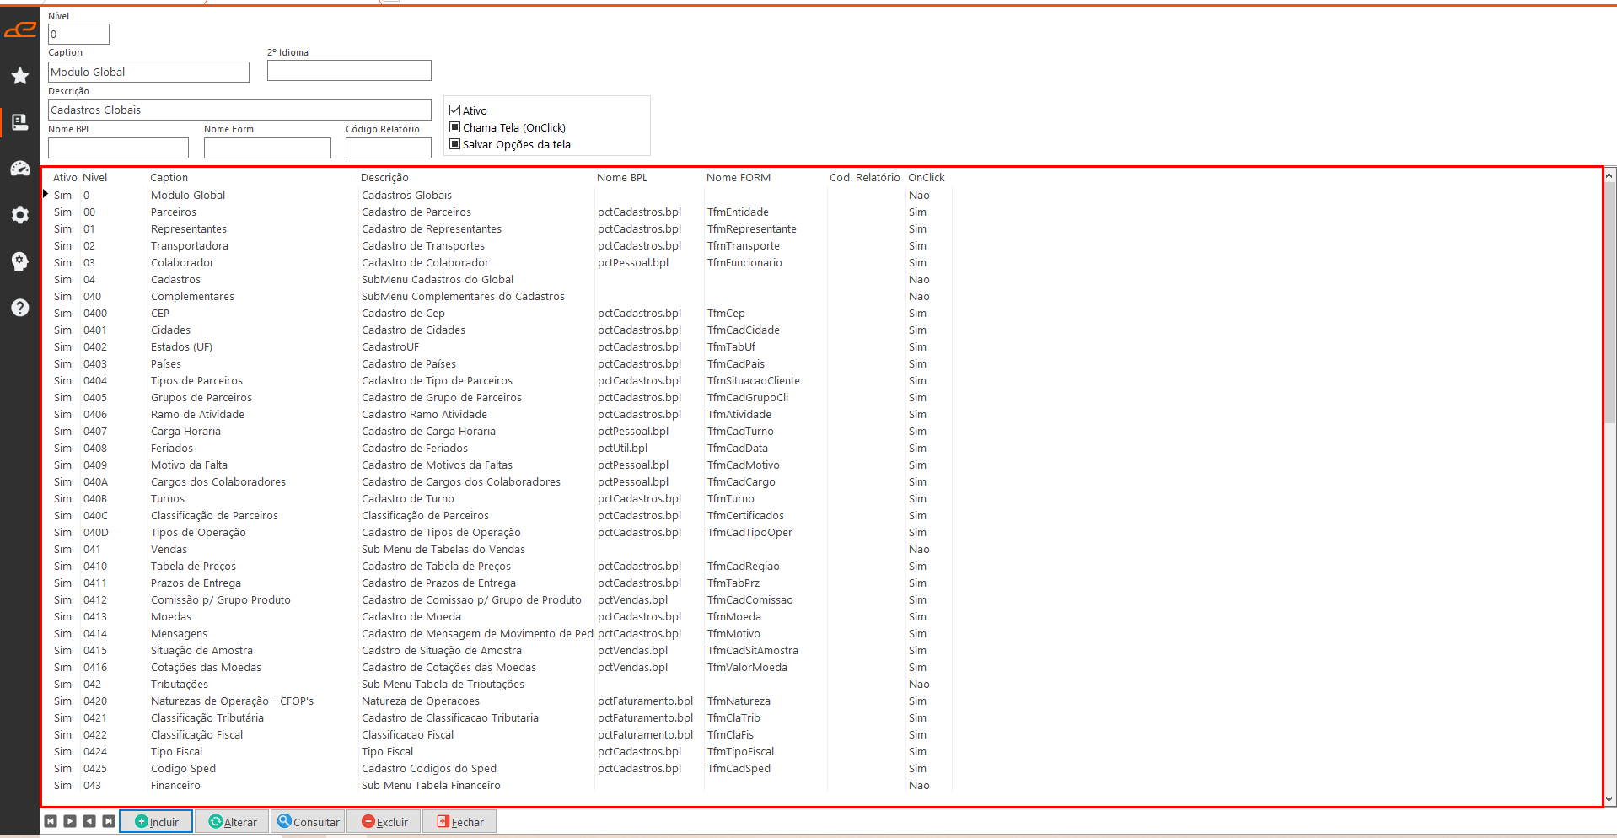Click the Incluir button
The image size is (1617, 838).
tap(156, 822)
